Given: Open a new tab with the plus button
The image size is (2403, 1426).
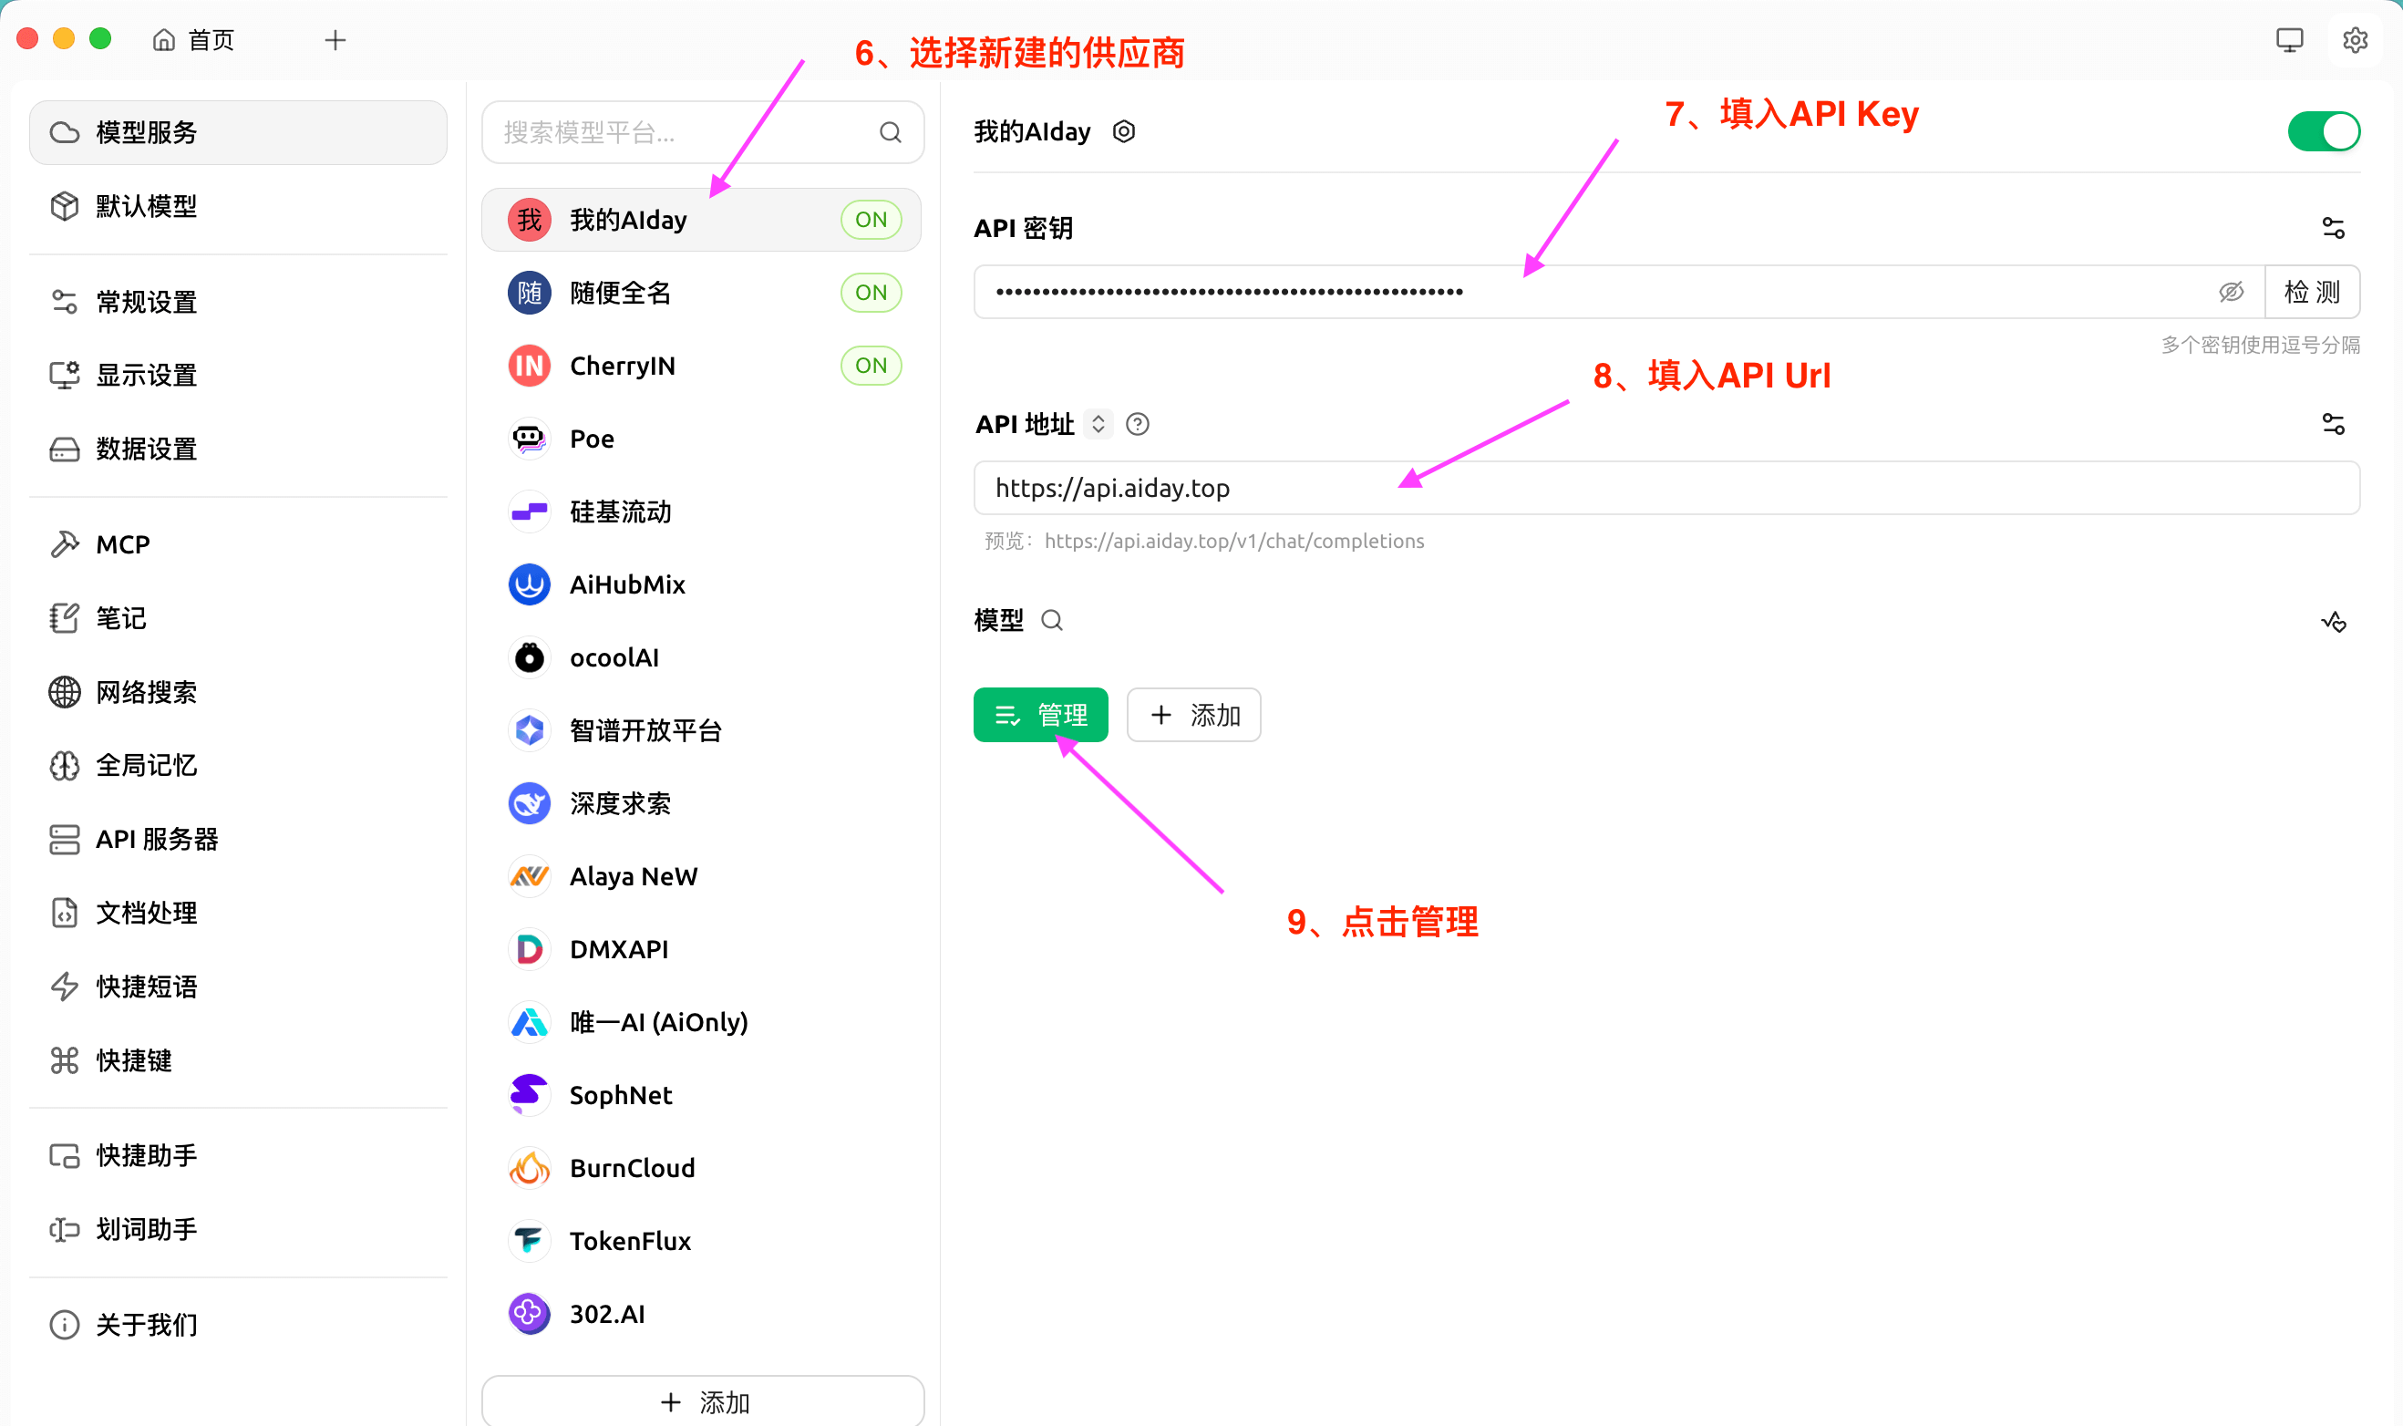Looking at the screenshot, I should (335, 39).
